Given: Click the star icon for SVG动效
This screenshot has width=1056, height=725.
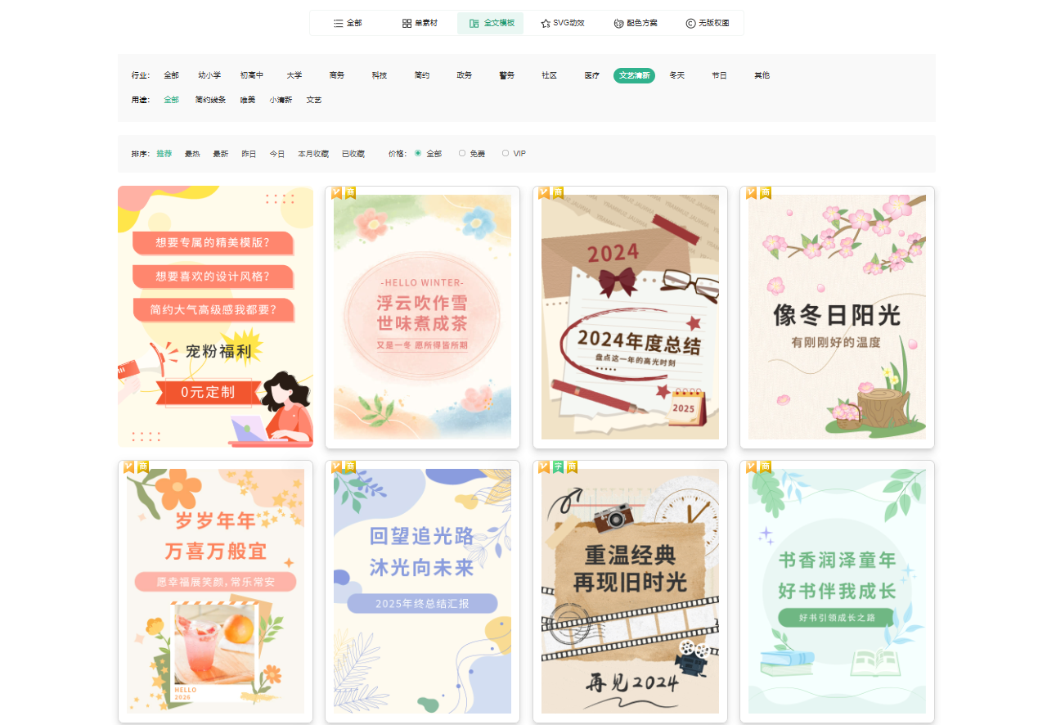Looking at the screenshot, I should 546,24.
